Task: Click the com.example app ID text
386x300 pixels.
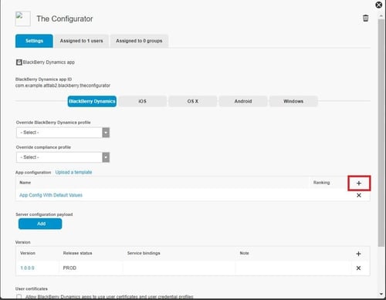Action: 63,86
